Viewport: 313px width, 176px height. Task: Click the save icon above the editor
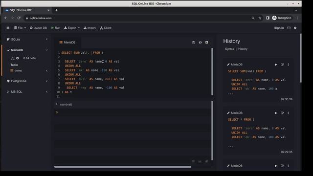(194, 43)
